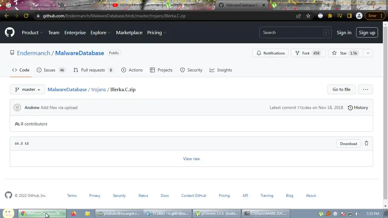Image resolution: width=388 pixels, height=218 pixels.
Task: Open the footer Contact GitHub link
Action: click(x=194, y=196)
